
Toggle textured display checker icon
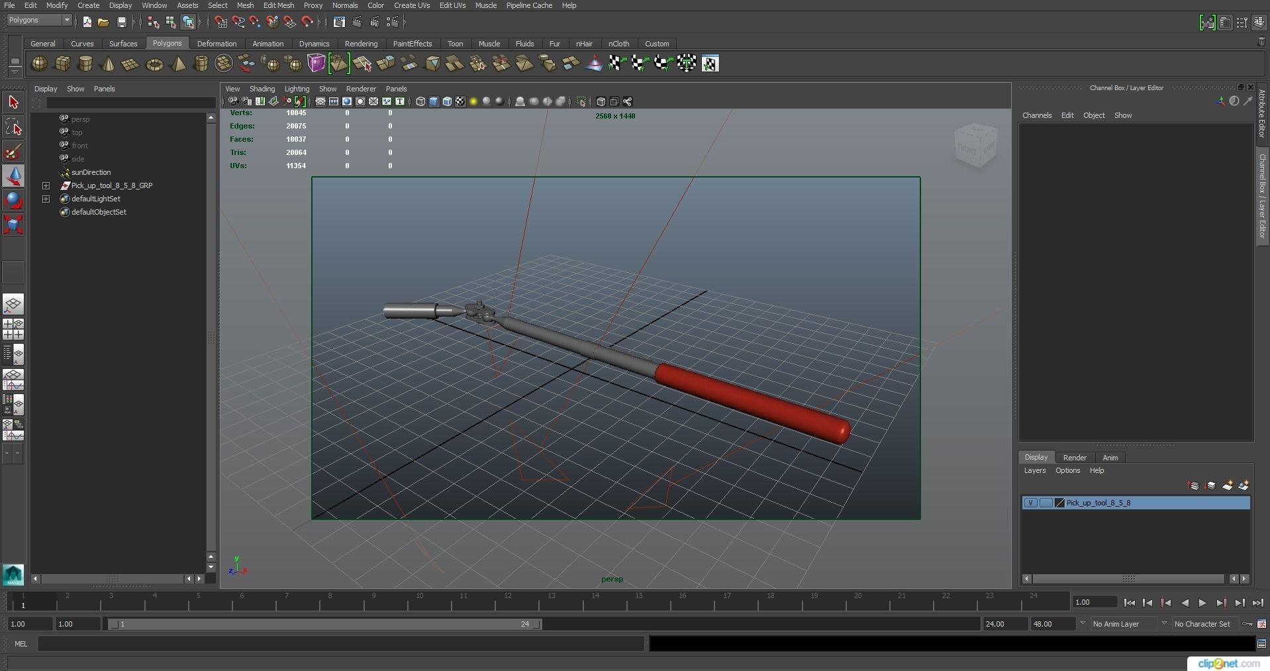point(460,101)
